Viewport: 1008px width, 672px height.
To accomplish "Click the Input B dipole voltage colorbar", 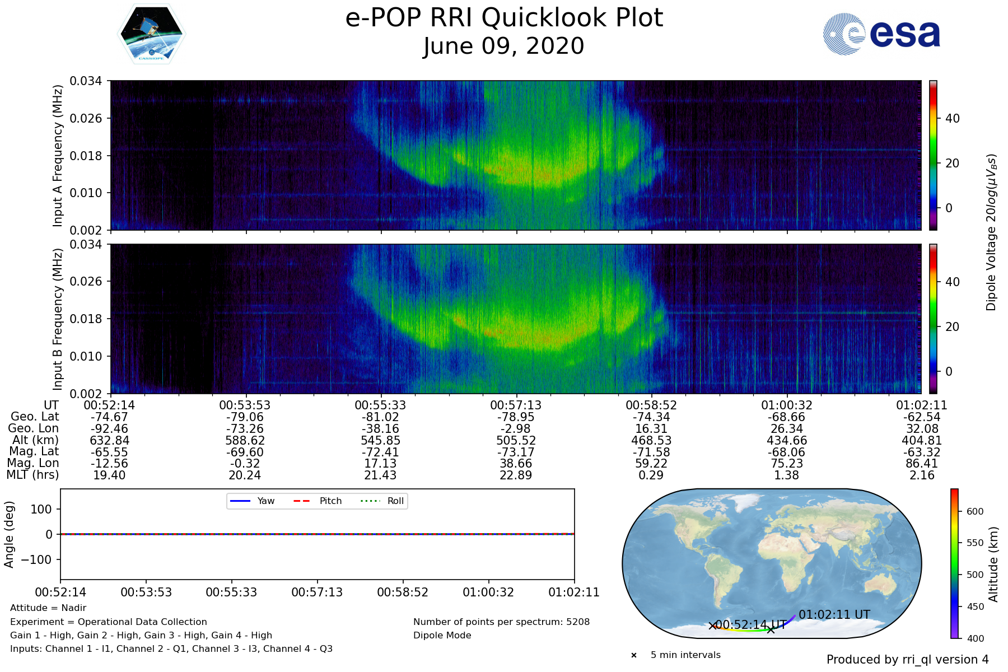I will click(933, 319).
